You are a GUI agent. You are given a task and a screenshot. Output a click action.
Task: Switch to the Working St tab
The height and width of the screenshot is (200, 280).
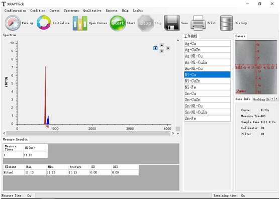click(261, 99)
